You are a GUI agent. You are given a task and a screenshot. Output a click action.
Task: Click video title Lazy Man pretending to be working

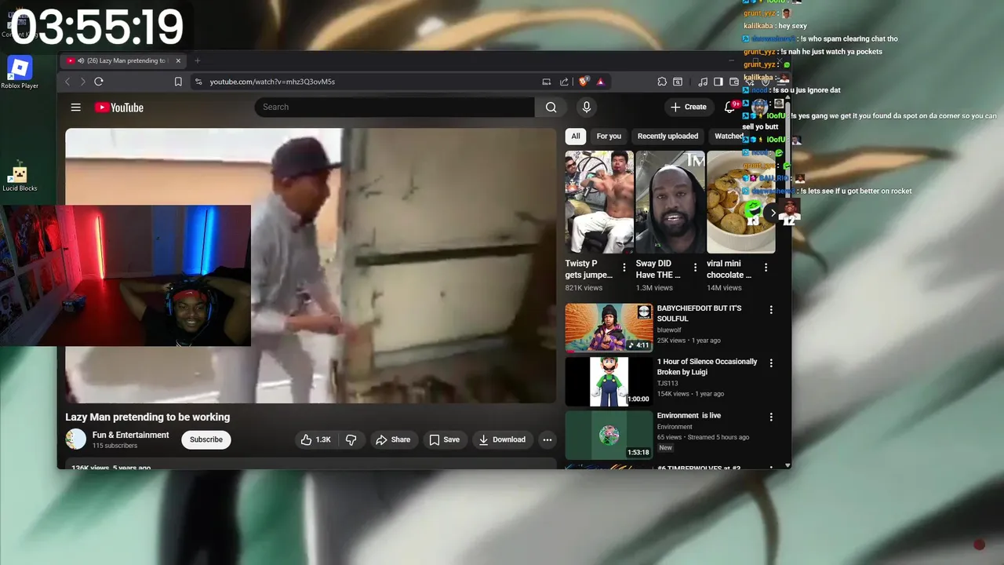(147, 417)
